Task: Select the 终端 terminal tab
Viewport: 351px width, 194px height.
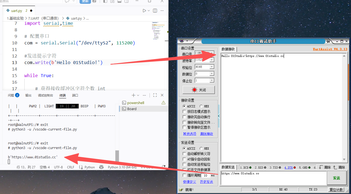Action: (63, 95)
